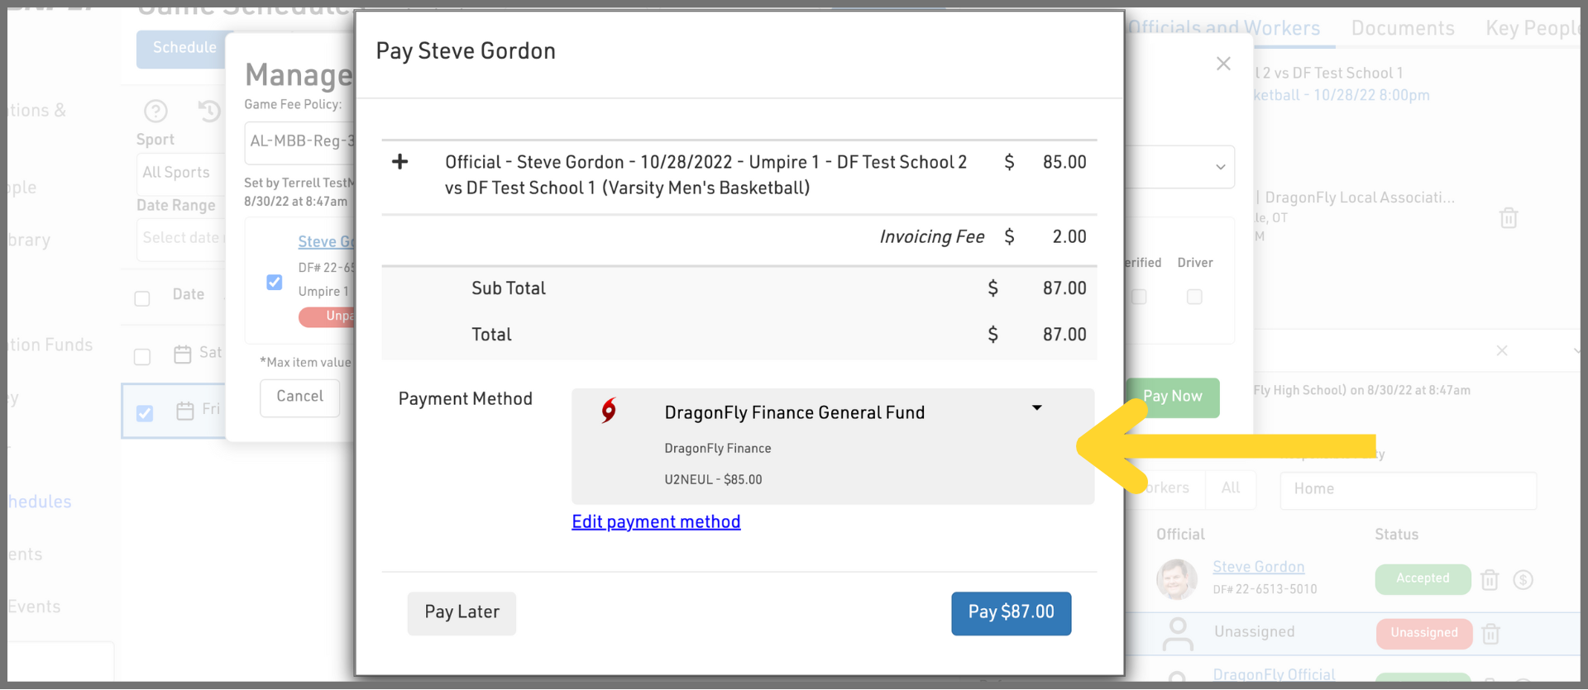
Task: Check the Saturday game row checkbox
Action: coord(142,356)
